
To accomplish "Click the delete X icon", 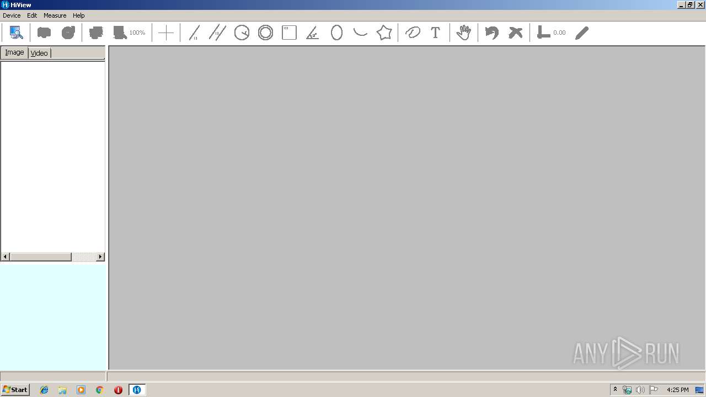I will [515, 33].
